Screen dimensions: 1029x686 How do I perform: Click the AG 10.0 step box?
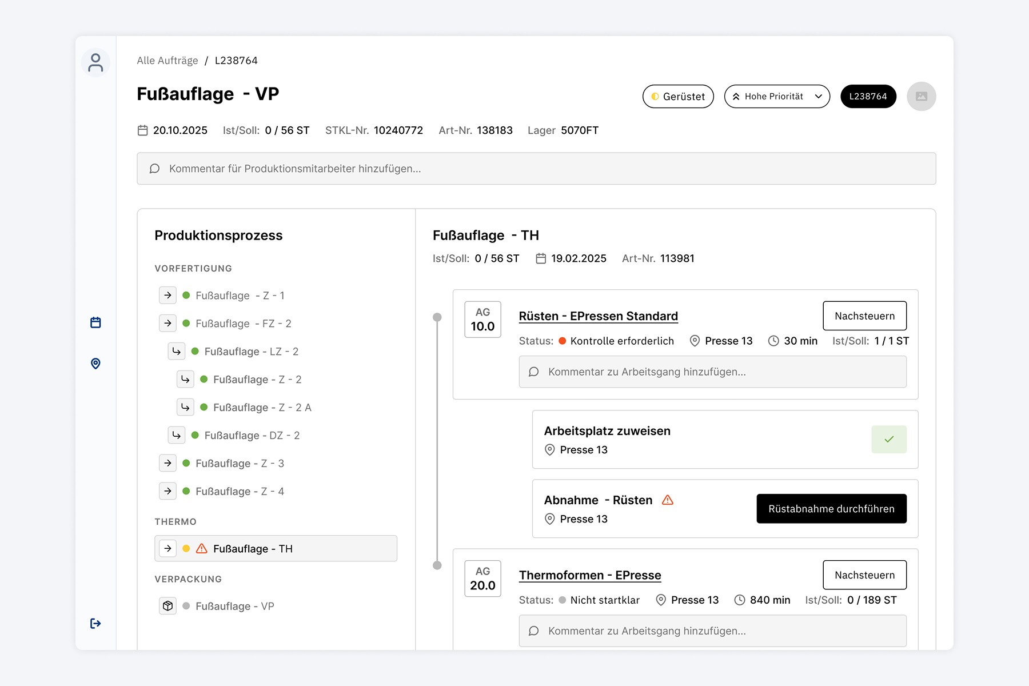point(483,320)
